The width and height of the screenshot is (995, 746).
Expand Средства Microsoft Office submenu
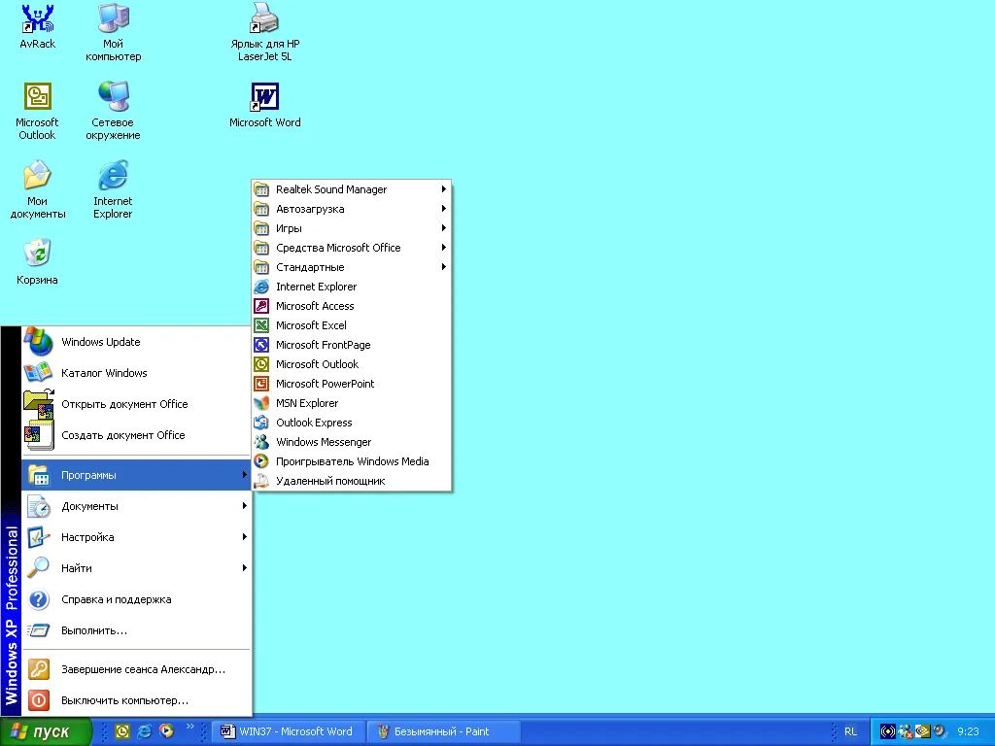(x=352, y=248)
